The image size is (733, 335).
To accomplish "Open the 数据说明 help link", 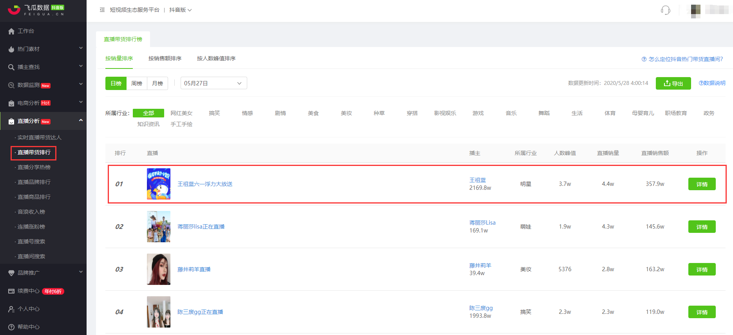I will pos(712,83).
